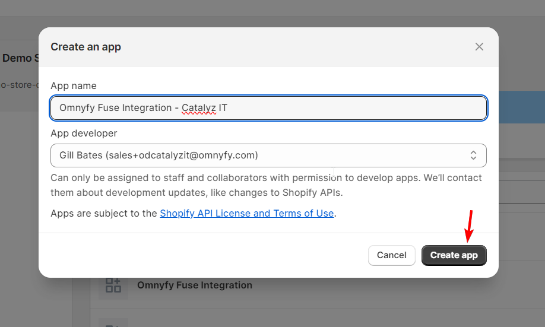Screen dimensions: 545x327
Task: Click the blue highlighted bar behind dialog
Action: (522, 107)
